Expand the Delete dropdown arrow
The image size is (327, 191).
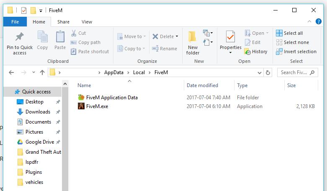click(177, 36)
